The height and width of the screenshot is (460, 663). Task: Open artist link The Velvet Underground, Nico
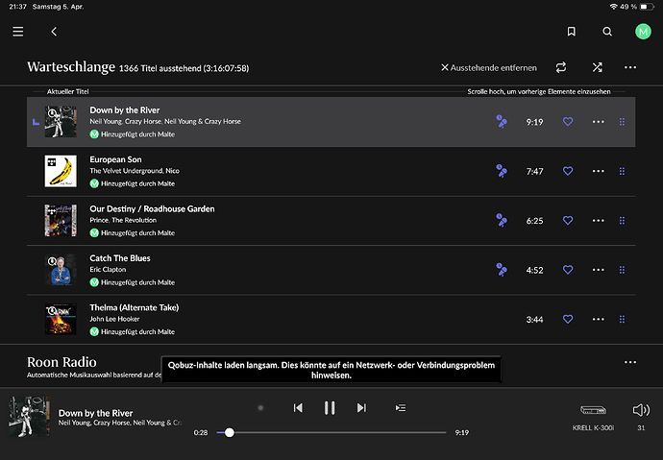point(135,171)
